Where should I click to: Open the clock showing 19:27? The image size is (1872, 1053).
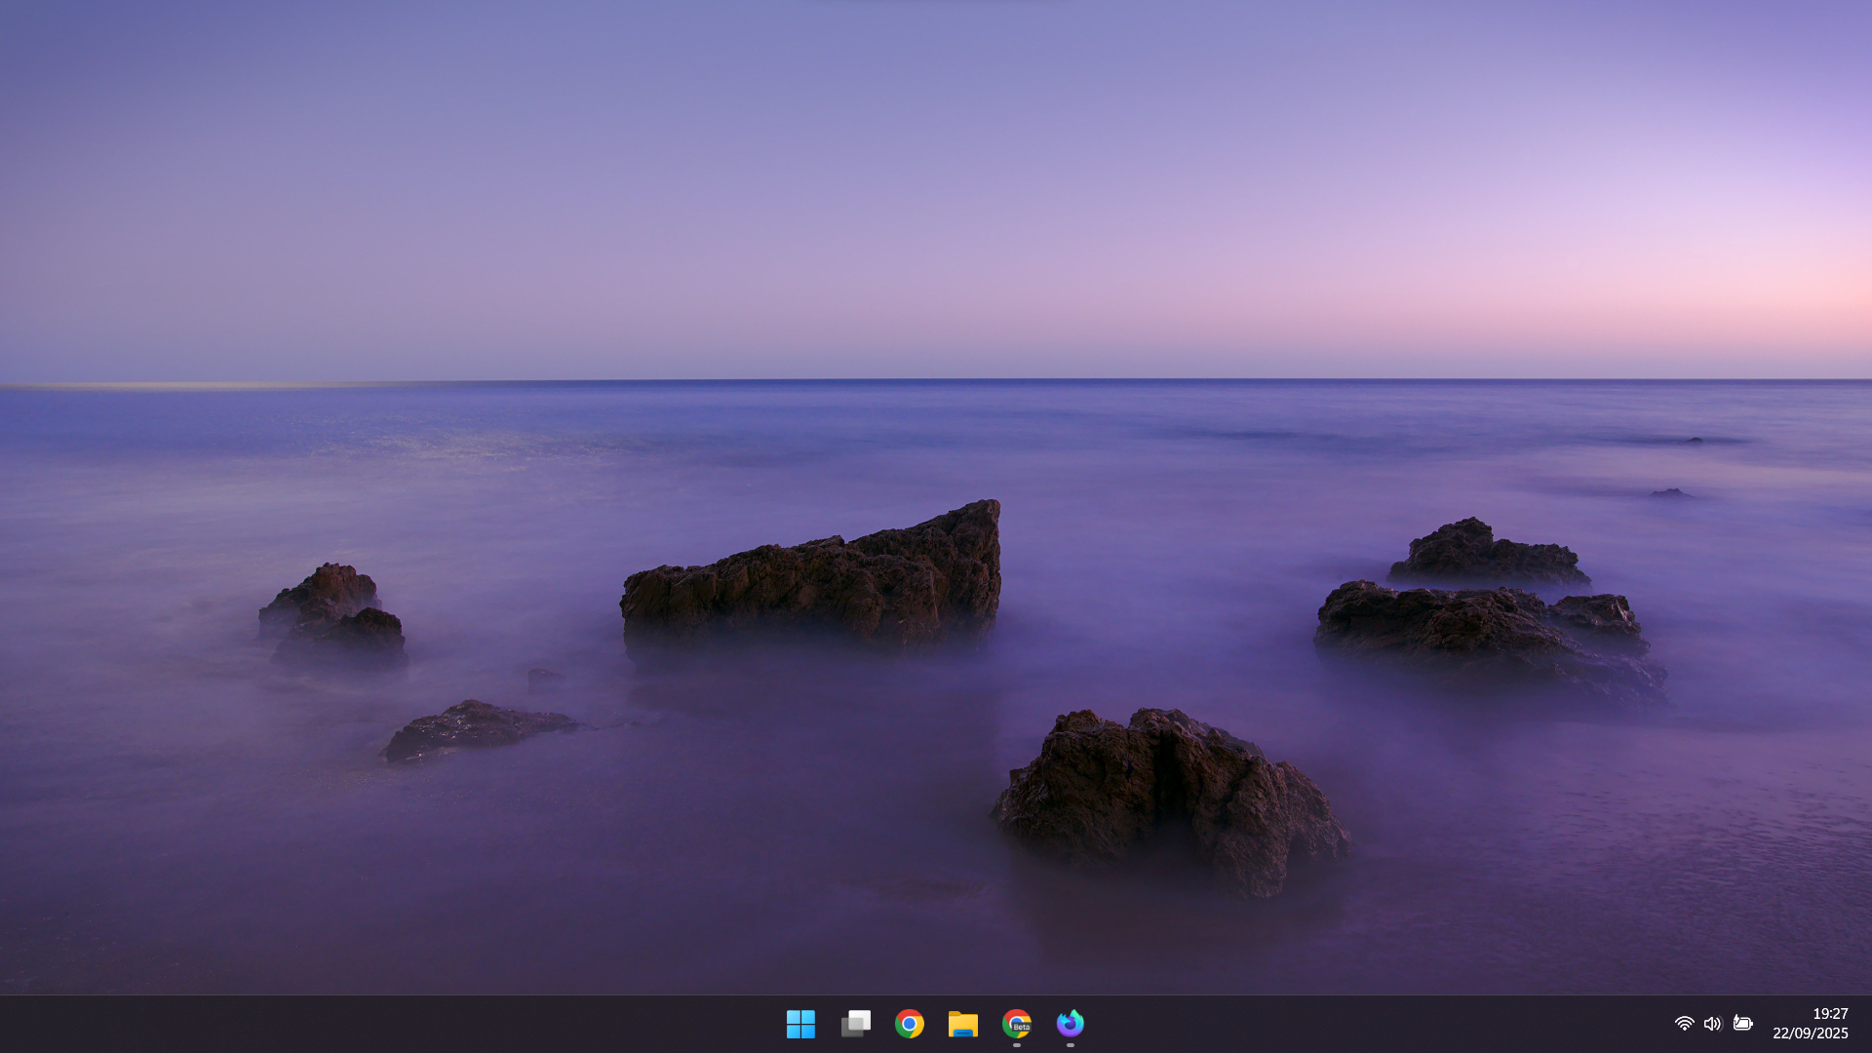1830,1014
